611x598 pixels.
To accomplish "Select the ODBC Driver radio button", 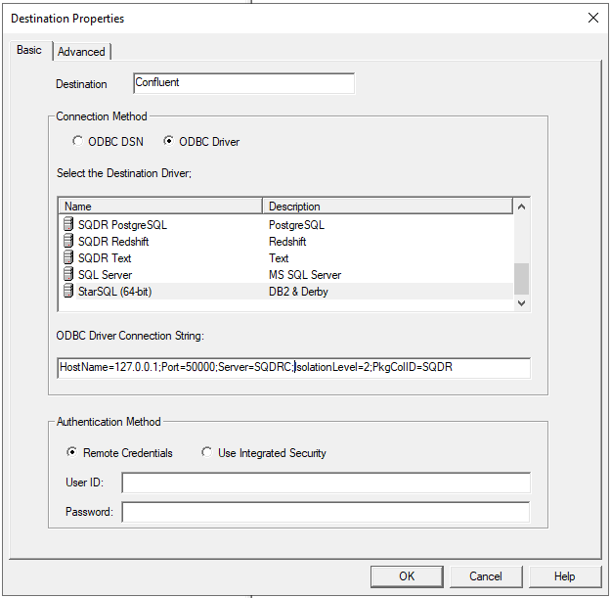I will (169, 142).
